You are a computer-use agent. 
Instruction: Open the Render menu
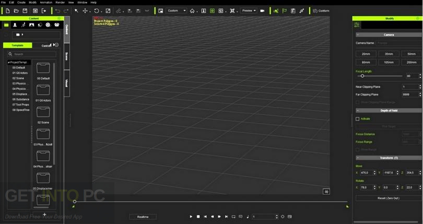pos(60,3)
